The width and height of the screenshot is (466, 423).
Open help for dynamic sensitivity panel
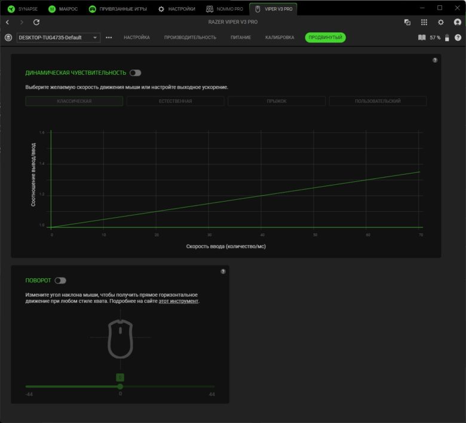pos(435,60)
